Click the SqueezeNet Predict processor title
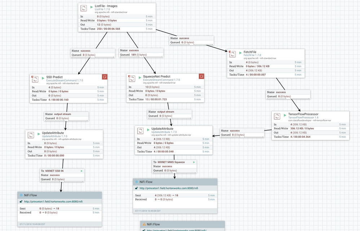Image resolution: width=360 pixels, height=231 pixels. tap(157, 76)
